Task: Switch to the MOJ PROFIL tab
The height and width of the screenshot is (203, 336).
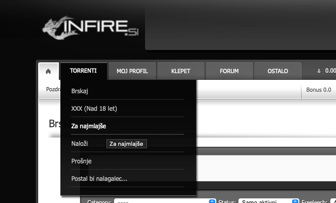Action: (132, 71)
